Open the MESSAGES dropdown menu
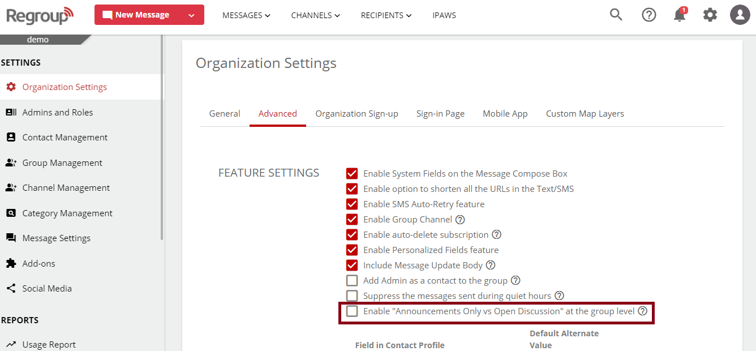The image size is (756, 351). [x=246, y=15]
